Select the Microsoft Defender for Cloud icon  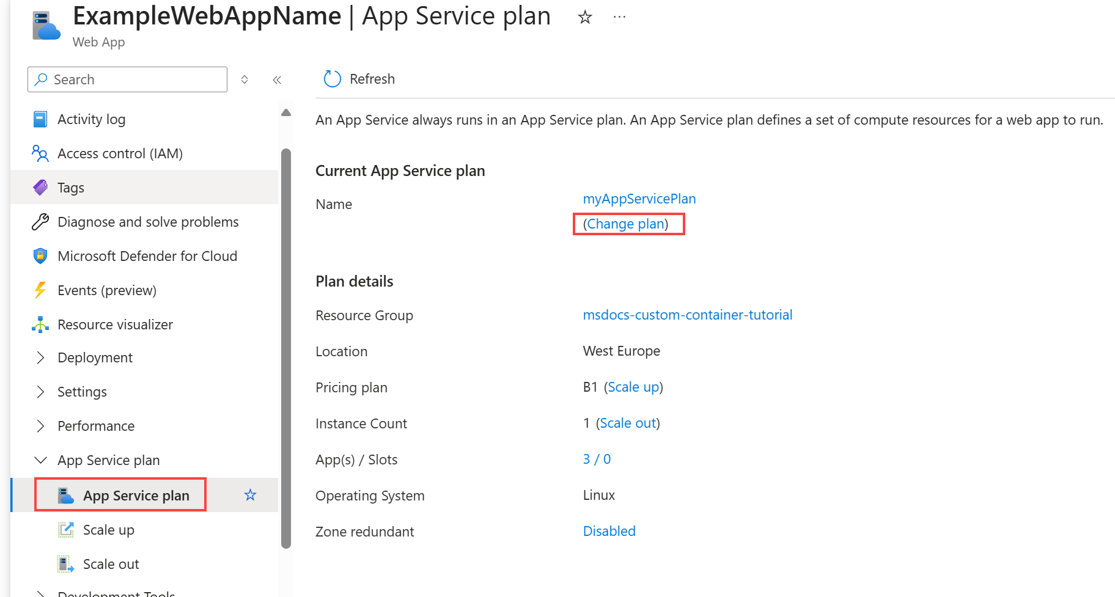(40, 255)
